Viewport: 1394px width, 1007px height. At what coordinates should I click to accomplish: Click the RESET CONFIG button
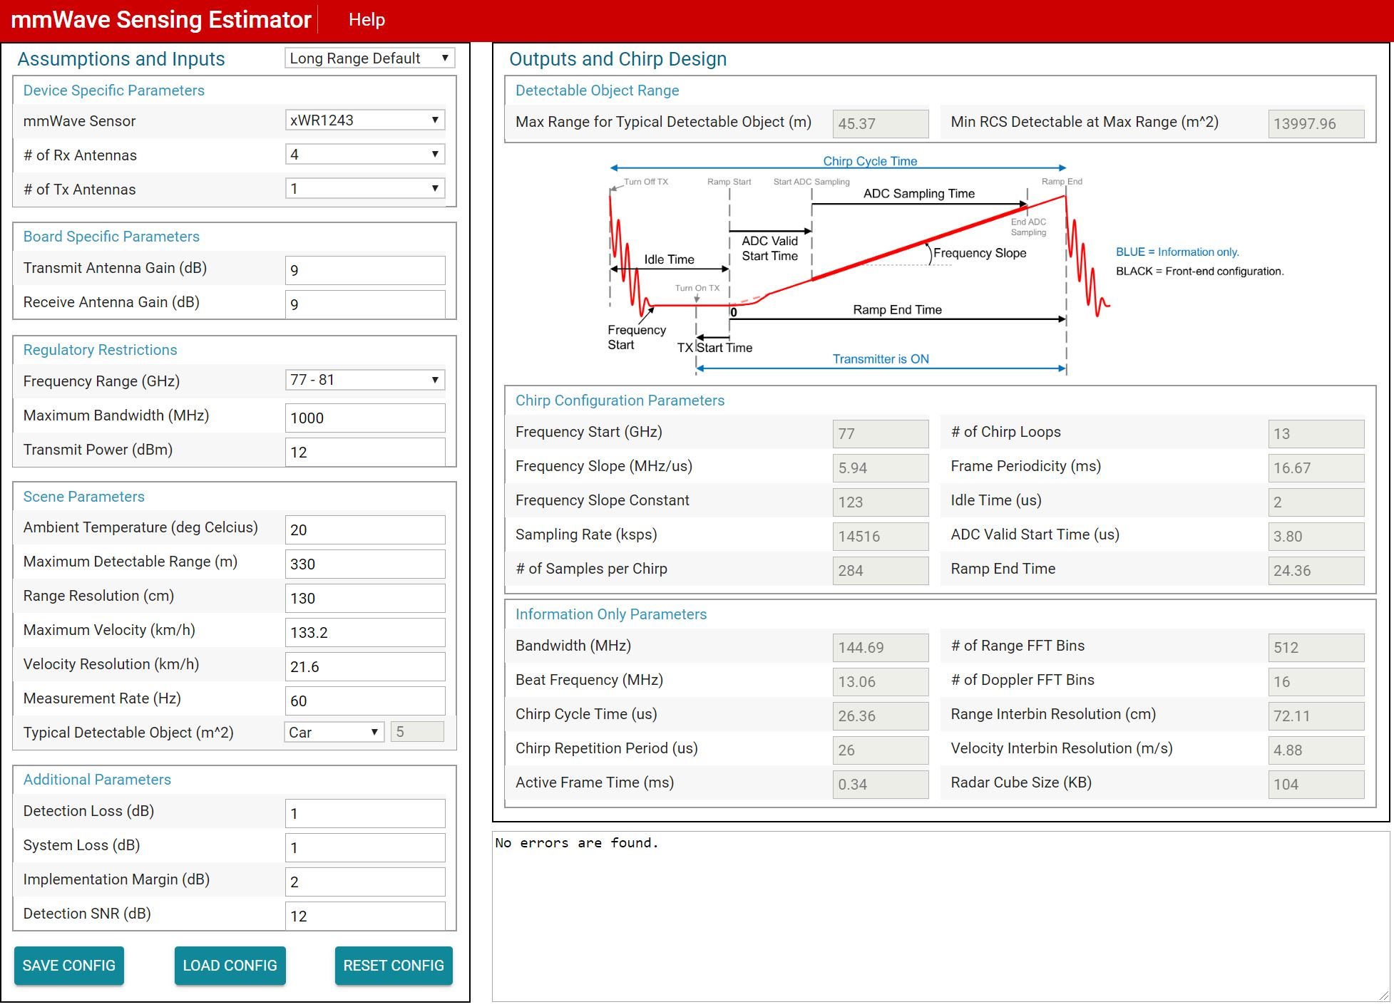coord(394,966)
